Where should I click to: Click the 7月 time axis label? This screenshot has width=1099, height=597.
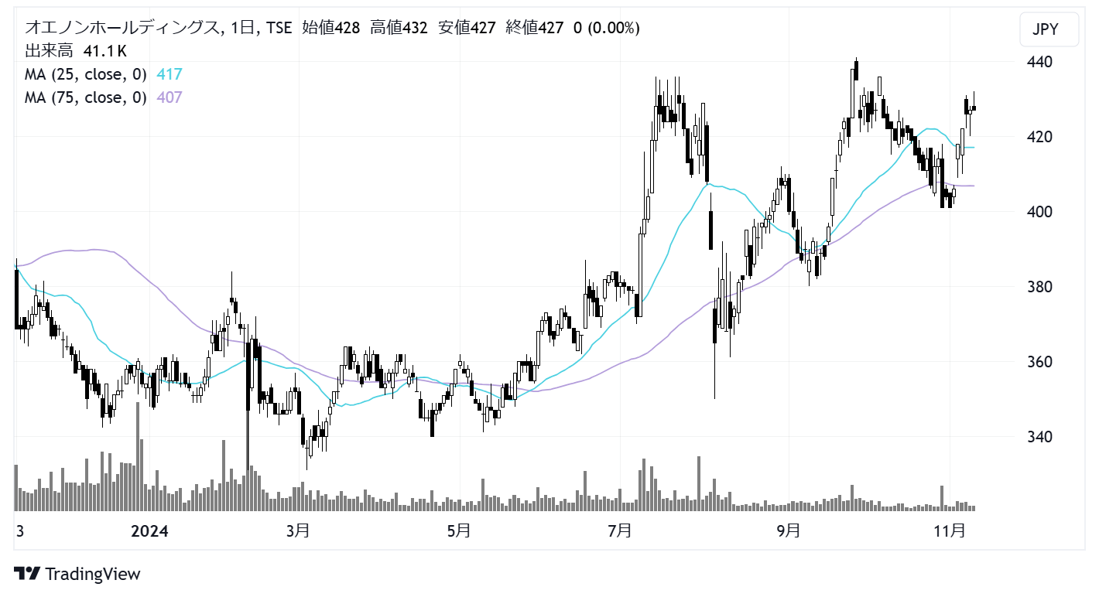pos(620,531)
